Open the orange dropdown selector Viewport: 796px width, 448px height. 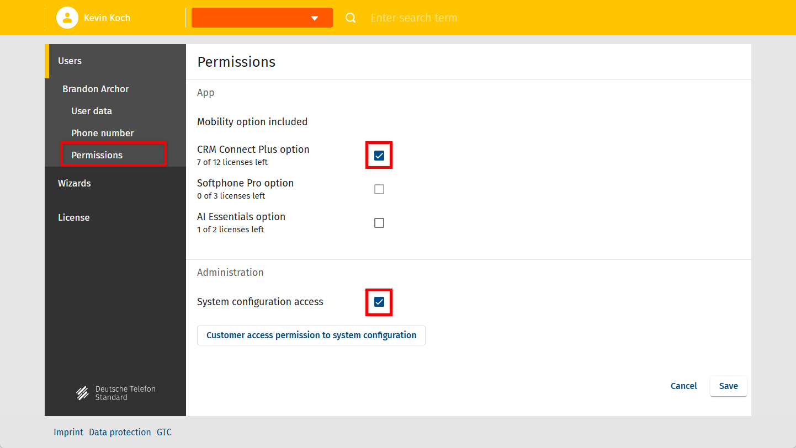point(262,18)
